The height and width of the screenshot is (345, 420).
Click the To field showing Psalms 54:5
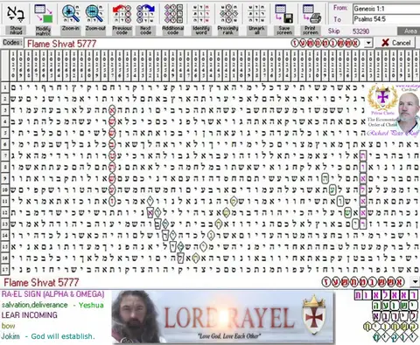[386, 19]
